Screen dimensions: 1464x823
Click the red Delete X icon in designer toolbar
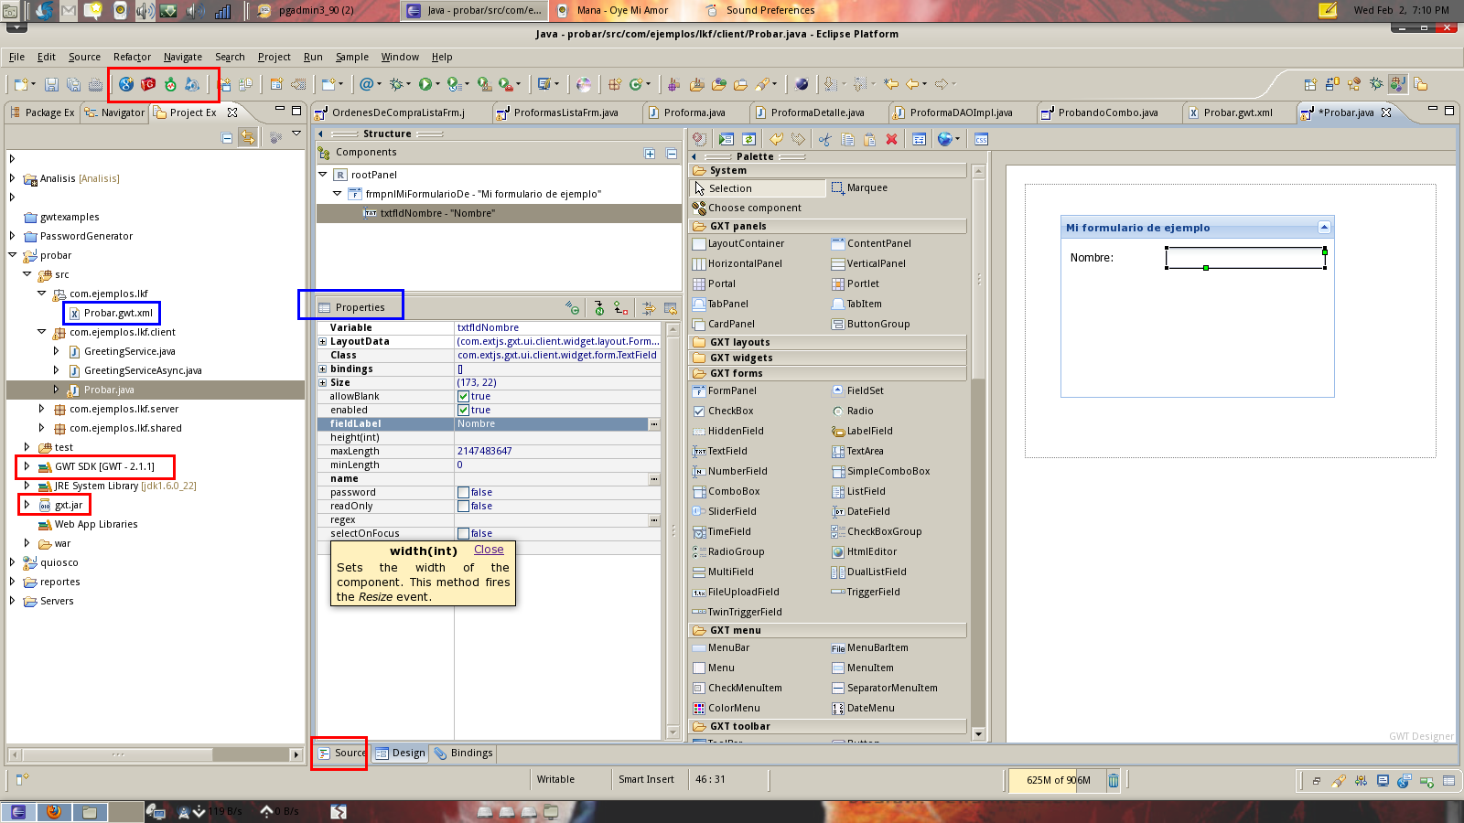891,139
